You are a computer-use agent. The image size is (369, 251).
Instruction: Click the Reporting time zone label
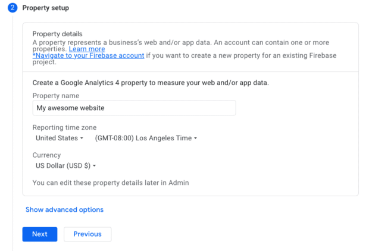(64, 128)
